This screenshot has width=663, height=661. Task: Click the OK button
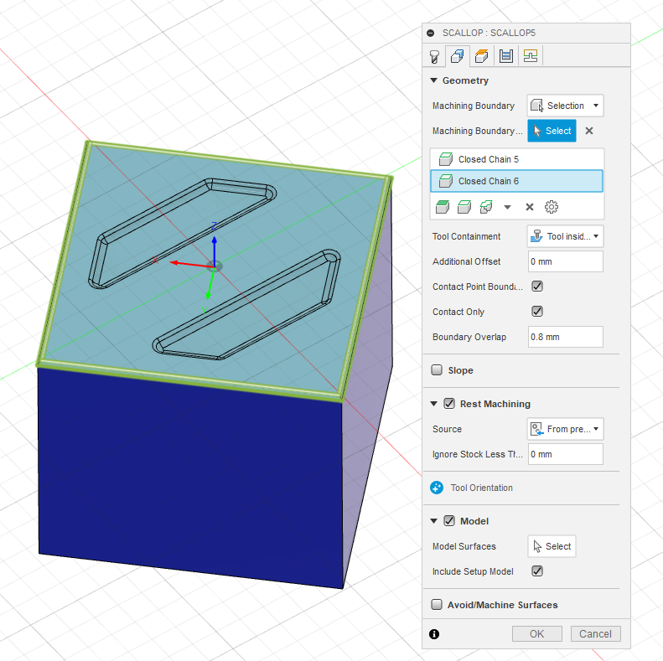[536, 634]
